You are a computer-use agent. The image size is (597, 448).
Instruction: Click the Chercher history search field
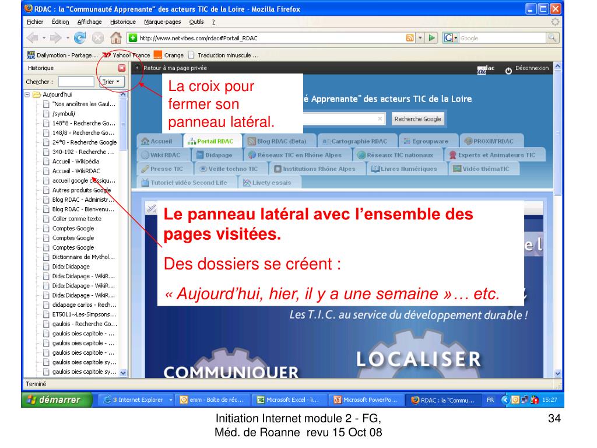[x=76, y=82]
